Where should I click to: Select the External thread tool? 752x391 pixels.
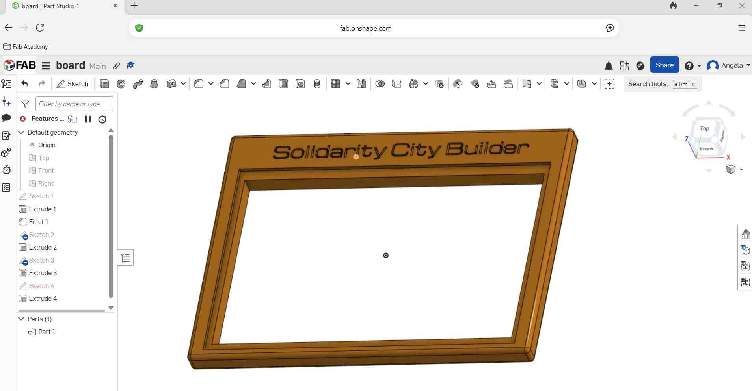(x=317, y=84)
